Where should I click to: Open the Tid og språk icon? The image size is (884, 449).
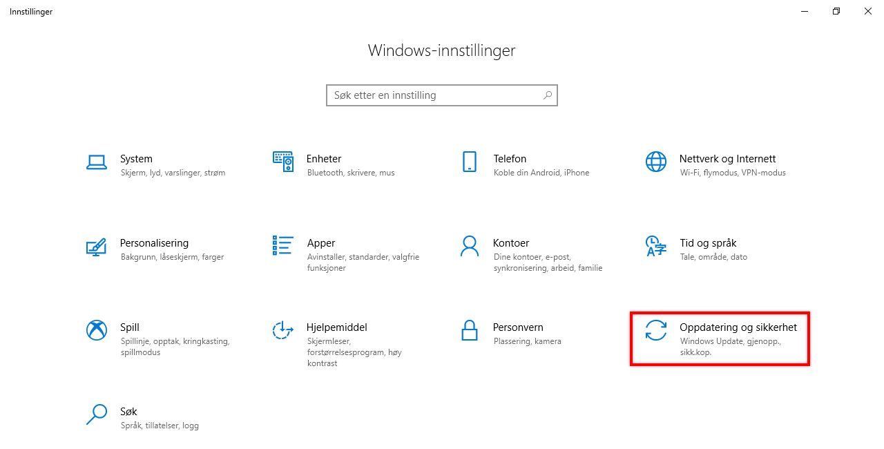(655, 246)
